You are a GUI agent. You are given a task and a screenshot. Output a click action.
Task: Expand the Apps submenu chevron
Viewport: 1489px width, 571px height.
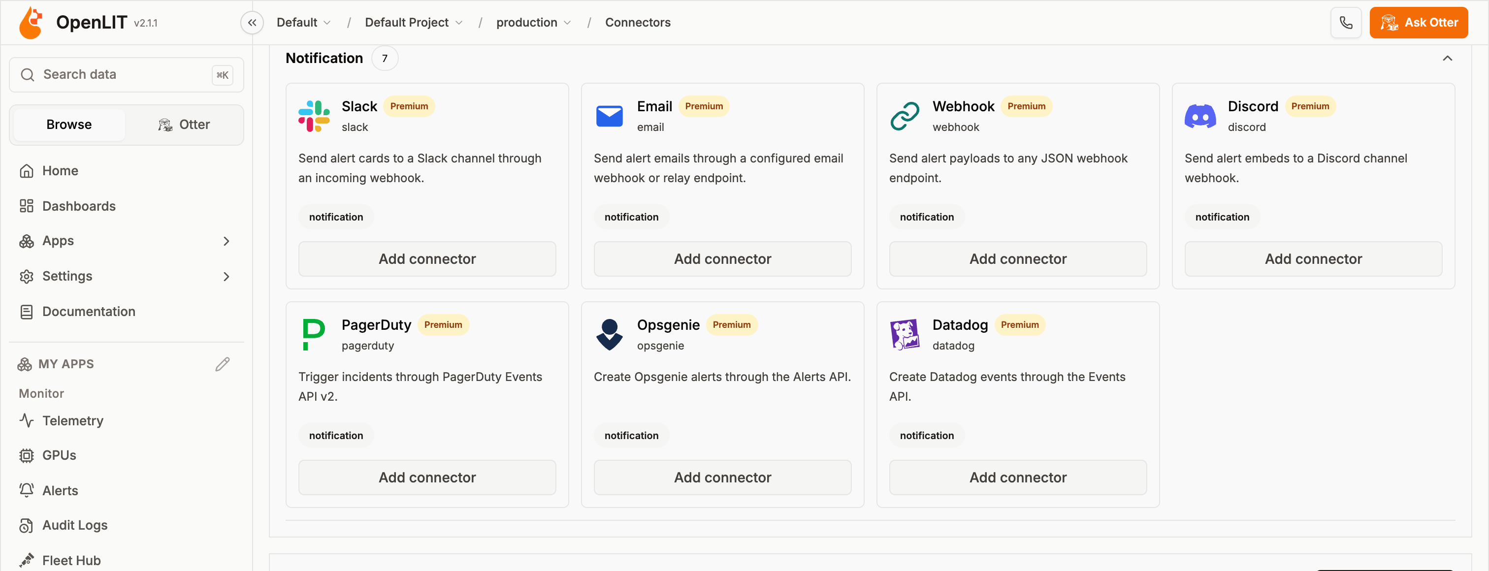pos(227,241)
